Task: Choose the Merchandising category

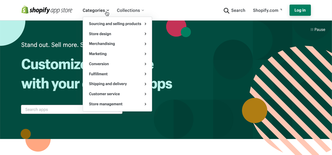Action: [102, 44]
